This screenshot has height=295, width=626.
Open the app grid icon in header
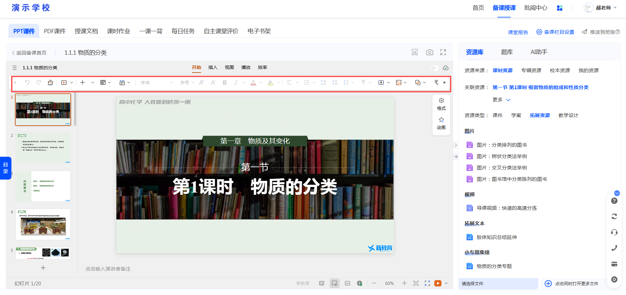click(560, 8)
